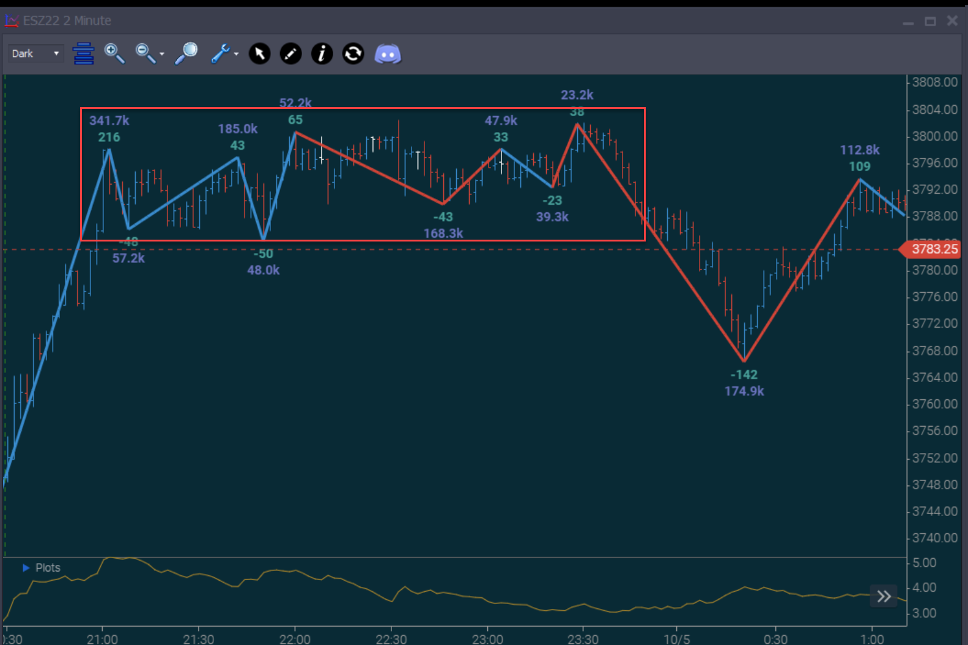Click the 22:00 time axis label

point(295,639)
